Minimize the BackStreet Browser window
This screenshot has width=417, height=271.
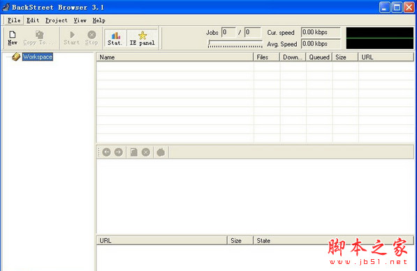click(384, 7)
